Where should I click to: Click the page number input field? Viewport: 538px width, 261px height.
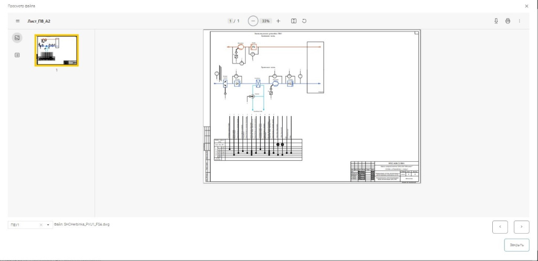click(x=231, y=21)
